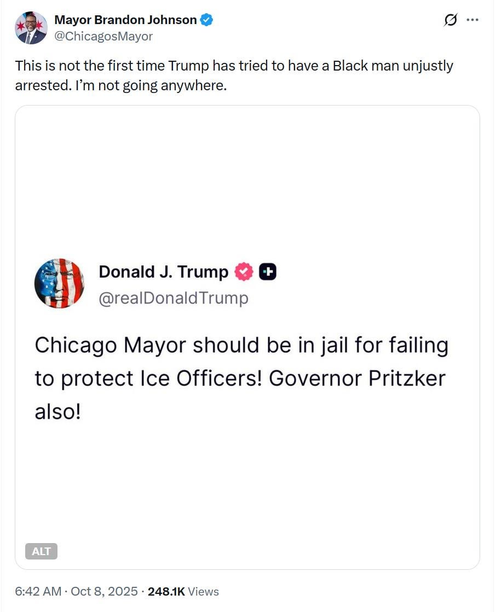
Task: Click the red verified badge next to Trump's name
Action: [244, 271]
